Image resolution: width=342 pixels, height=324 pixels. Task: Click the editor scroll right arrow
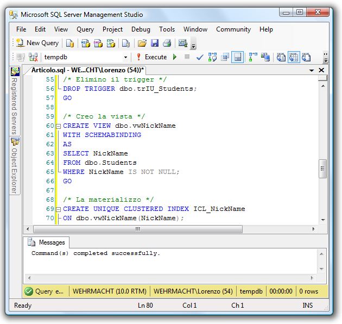313,229
